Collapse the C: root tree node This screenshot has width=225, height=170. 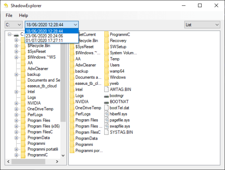coord(9,34)
